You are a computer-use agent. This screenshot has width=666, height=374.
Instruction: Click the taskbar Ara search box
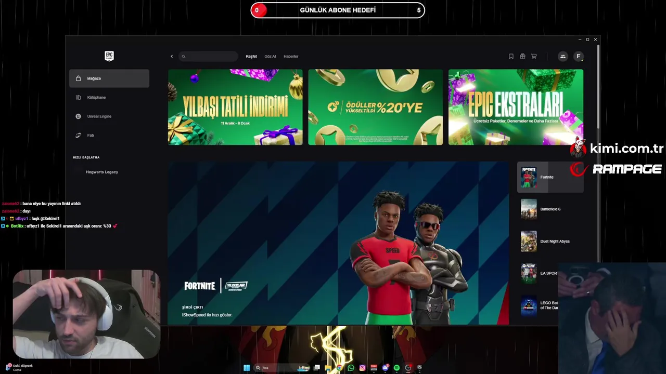click(x=281, y=368)
